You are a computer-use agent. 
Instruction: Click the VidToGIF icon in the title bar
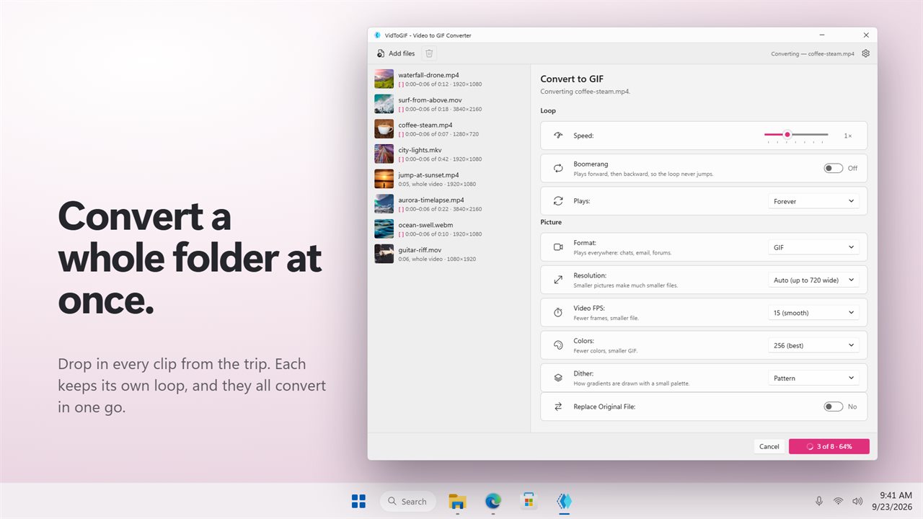[377, 35]
